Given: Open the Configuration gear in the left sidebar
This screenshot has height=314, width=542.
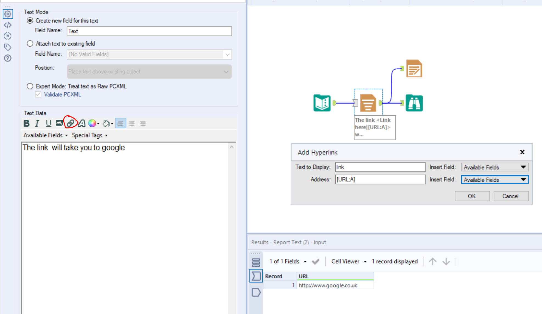Looking at the screenshot, I should [8, 14].
